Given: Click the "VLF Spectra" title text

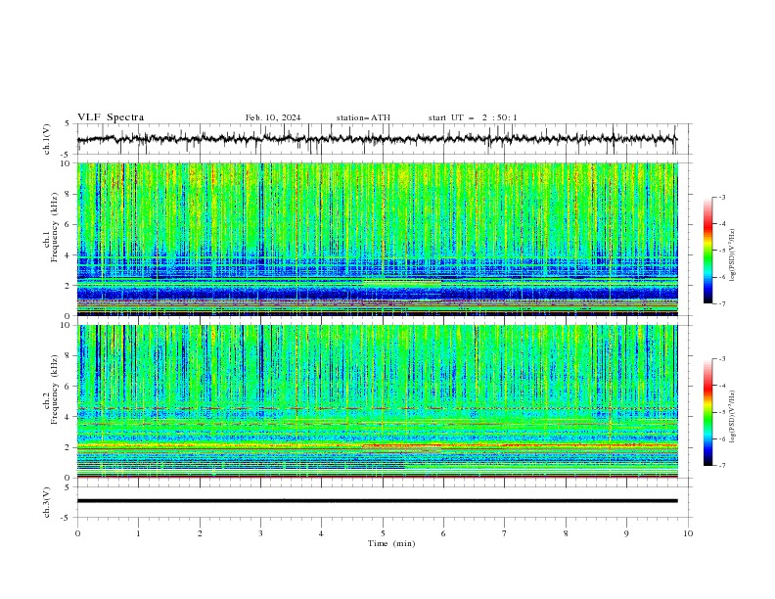Looking at the screenshot, I should [x=111, y=117].
